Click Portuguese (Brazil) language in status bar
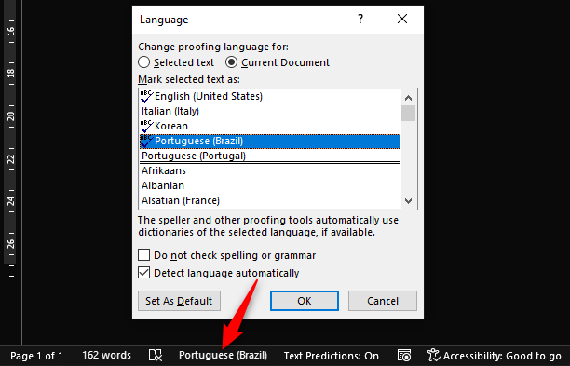The height and width of the screenshot is (366, 570). coord(223,355)
